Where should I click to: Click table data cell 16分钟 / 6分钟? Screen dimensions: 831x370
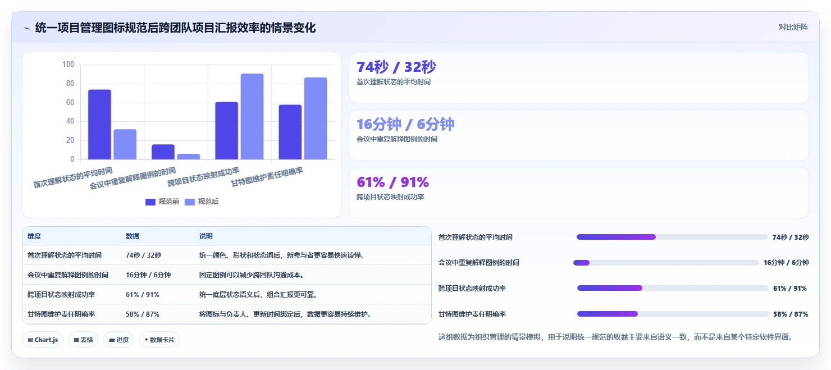(x=148, y=275)
